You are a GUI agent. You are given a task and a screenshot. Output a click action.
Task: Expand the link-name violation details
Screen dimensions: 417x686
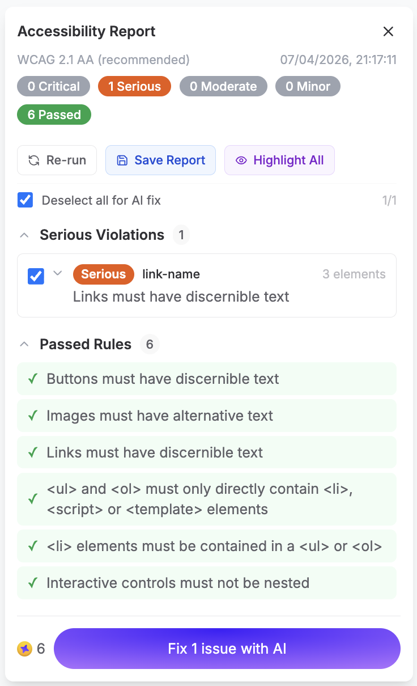57,273
